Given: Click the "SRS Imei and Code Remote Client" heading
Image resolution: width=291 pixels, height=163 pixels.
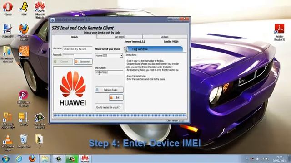Looking at the screenshot, I should 83,28.
